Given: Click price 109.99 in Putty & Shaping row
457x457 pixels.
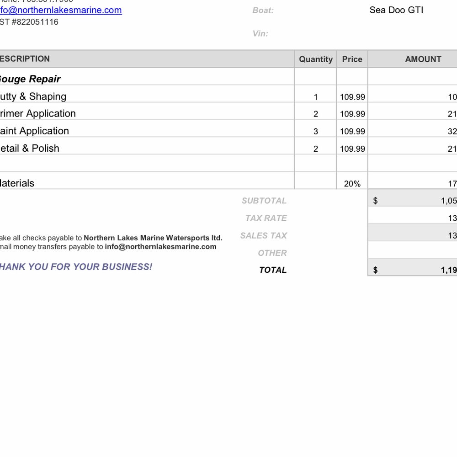Looking at the screenshot, I should pyautogui.click(x=352, y=97).
